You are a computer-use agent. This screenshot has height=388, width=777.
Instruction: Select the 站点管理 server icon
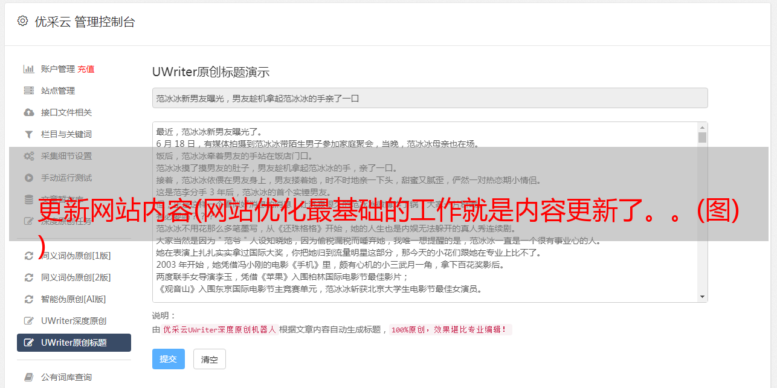28,91
